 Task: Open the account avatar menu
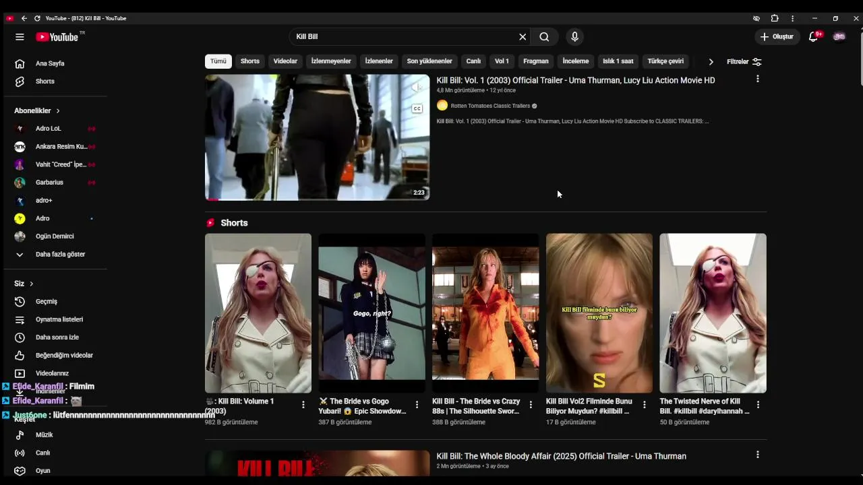point(839,36)
